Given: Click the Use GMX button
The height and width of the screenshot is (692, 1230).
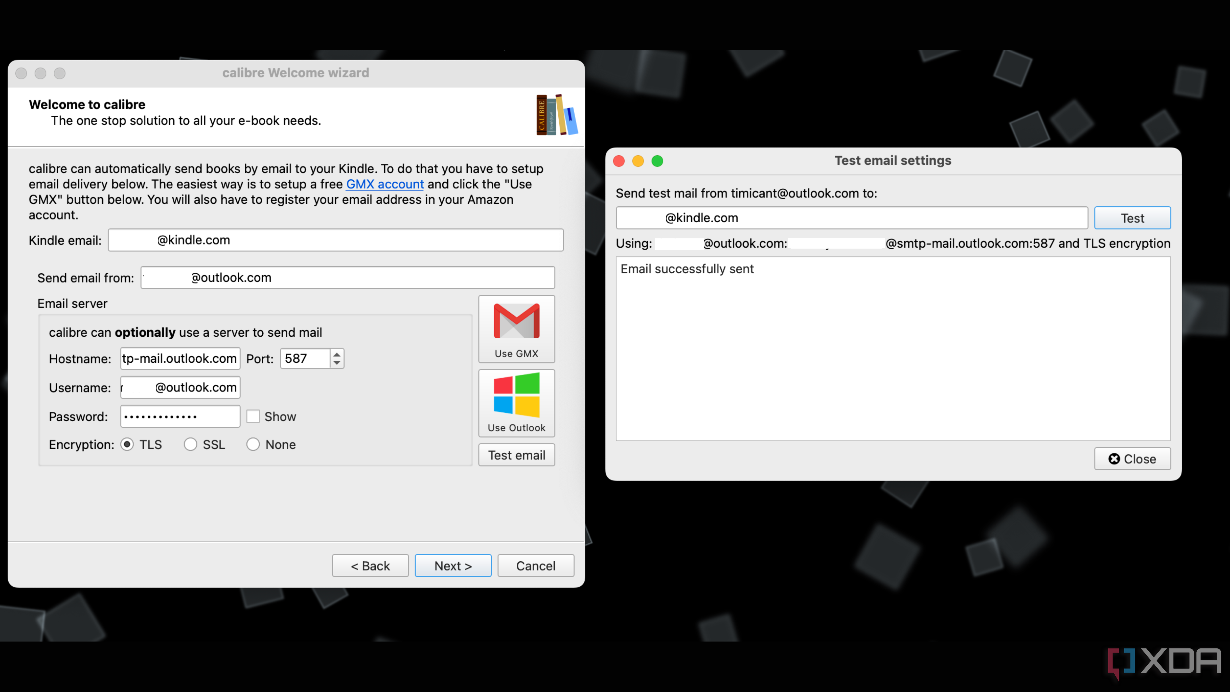Looking at the screenshot, I should tap(517, 329).
